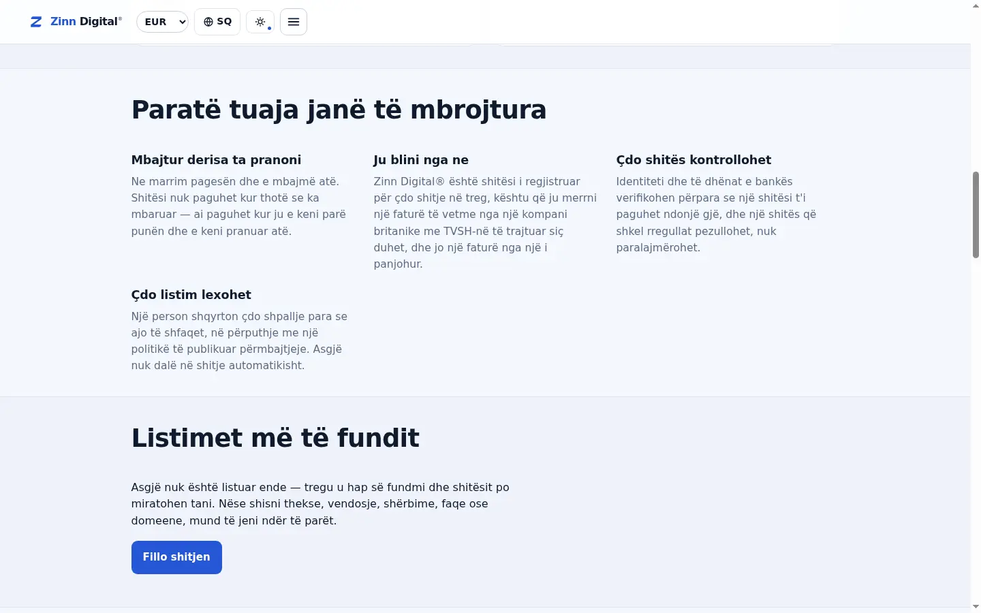Click the page vertical scrollbar thumb
This screenshot has height=613, width=981.
pyautogui.click(x=976, y=215)
